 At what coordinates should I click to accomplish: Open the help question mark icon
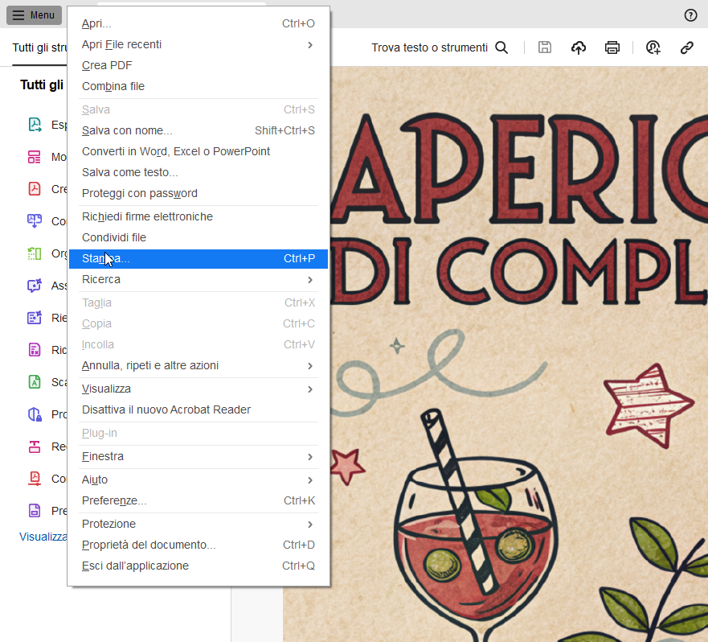(x=690, y=15)
